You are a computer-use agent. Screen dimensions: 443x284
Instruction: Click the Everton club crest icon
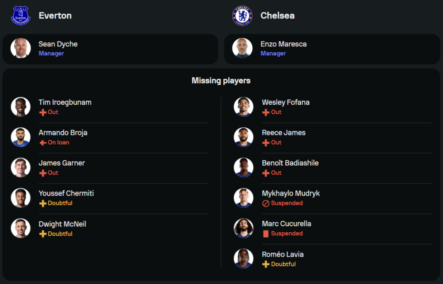[x=20, y=15]
